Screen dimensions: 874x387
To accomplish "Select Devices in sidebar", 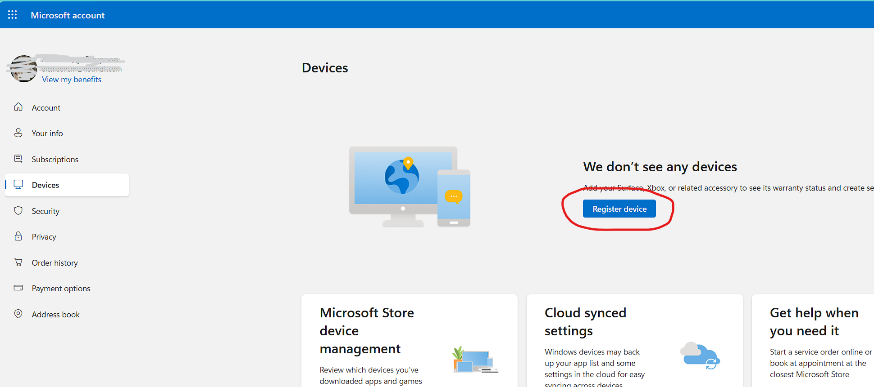I will point(67,185).
